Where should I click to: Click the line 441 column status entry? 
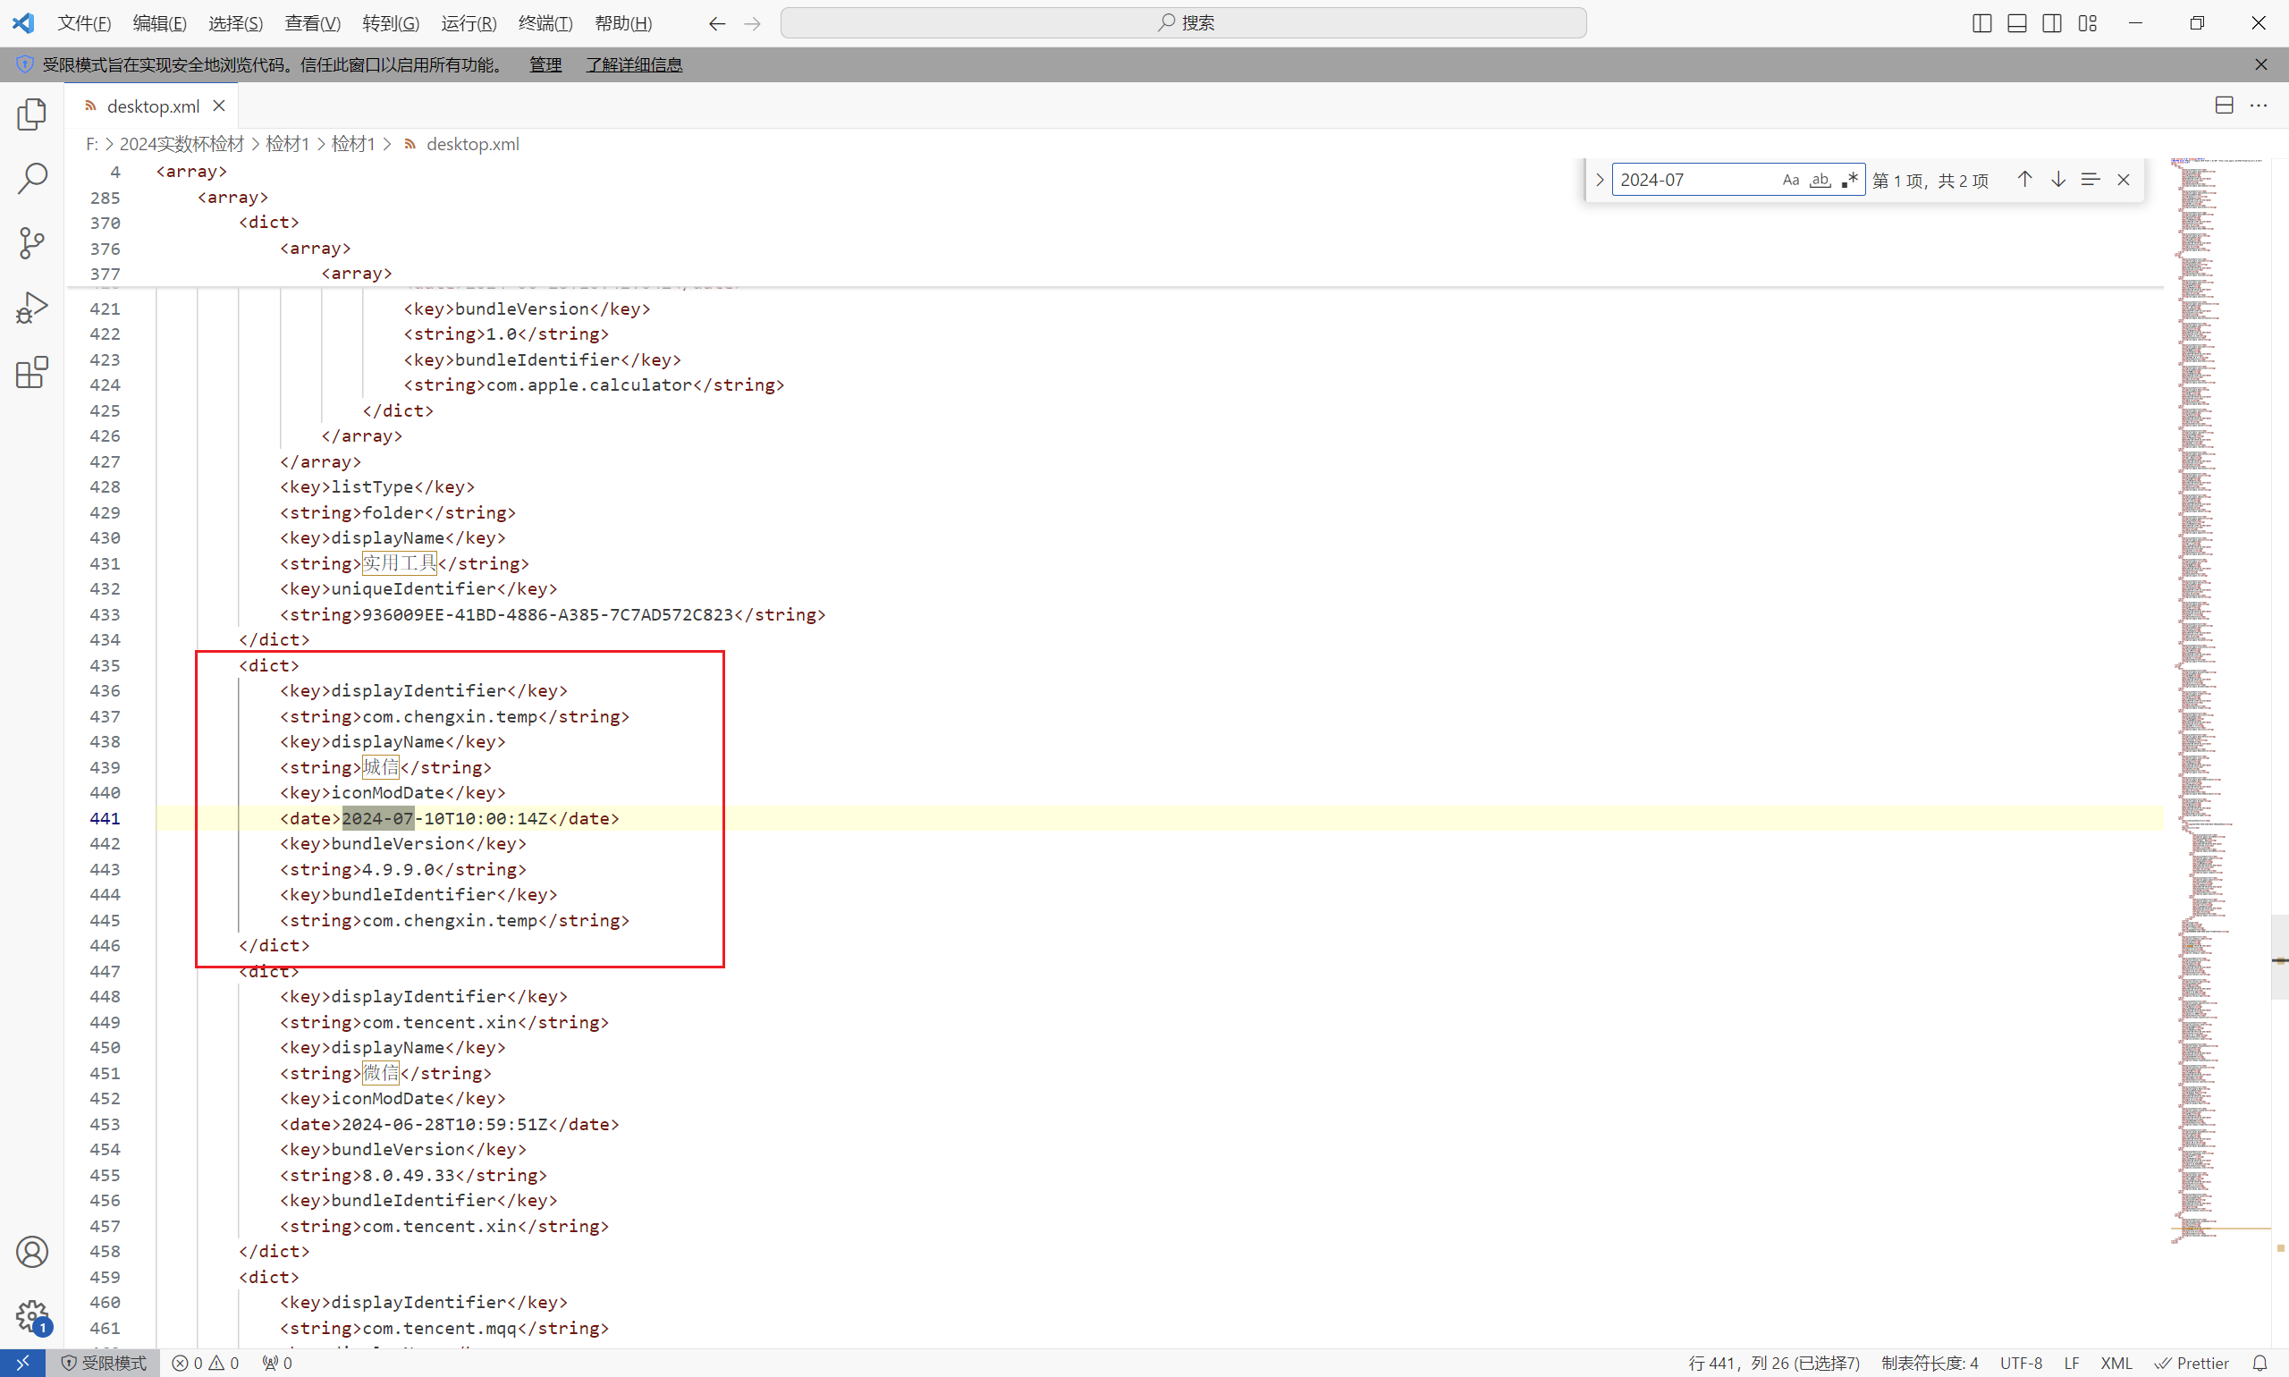1773,1362
